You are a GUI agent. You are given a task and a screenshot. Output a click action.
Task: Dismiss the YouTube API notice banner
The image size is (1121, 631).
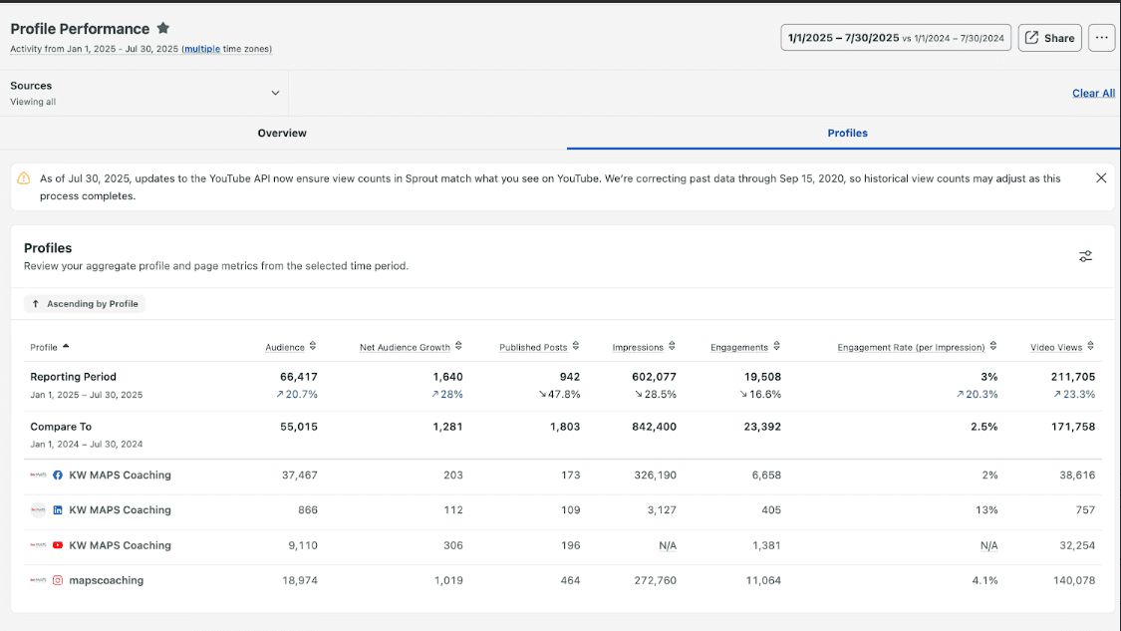[1100, 178]
